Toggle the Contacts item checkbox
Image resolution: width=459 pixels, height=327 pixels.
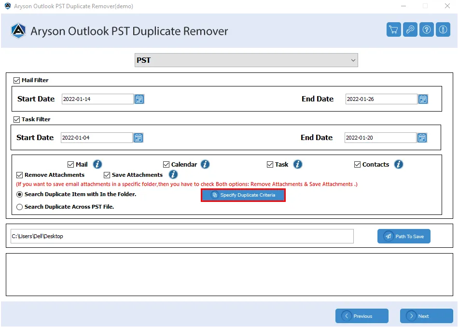pyautogui.click(x=357, y=164)
